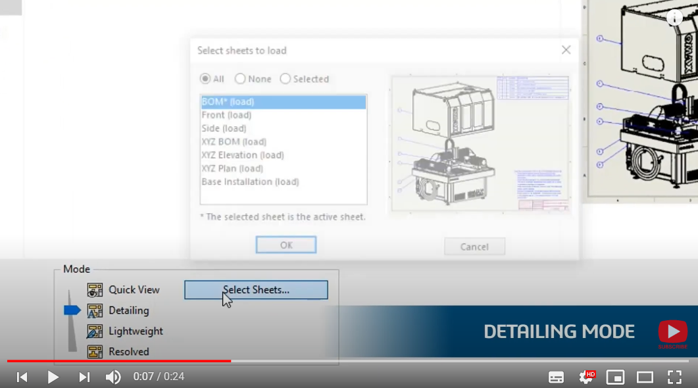Select the None radio button
Viewport: 698px width, 388px height.
pyautogui.click(x=240, y=78)
